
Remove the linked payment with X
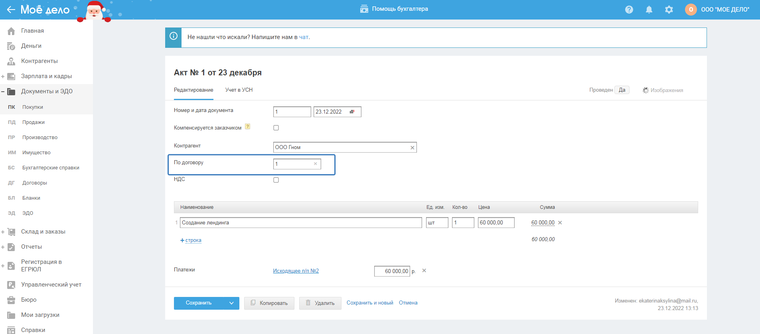424,270
